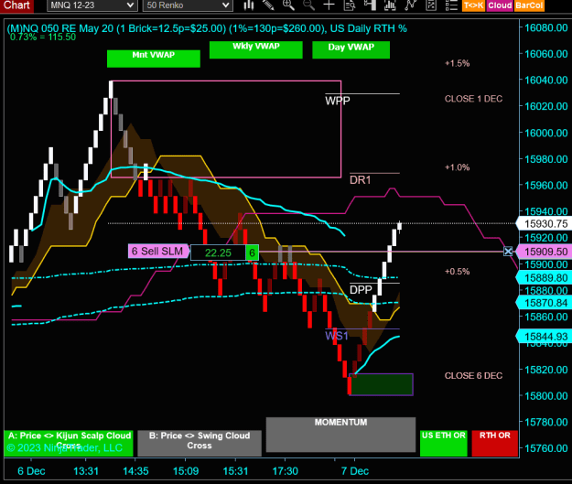The width and height of the screenshot is (572, 484).
Task: Click the WPP pivot label
Action: click(x=338, y=101)
